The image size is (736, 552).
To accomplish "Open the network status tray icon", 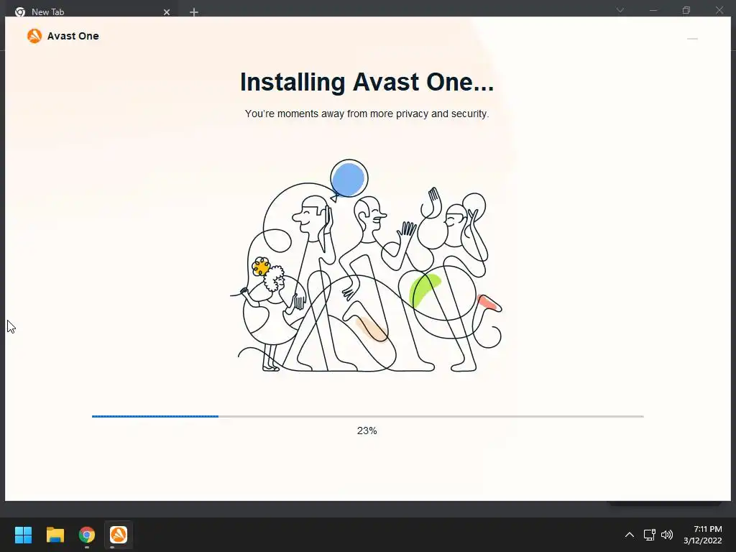I will tap(649, 535).
